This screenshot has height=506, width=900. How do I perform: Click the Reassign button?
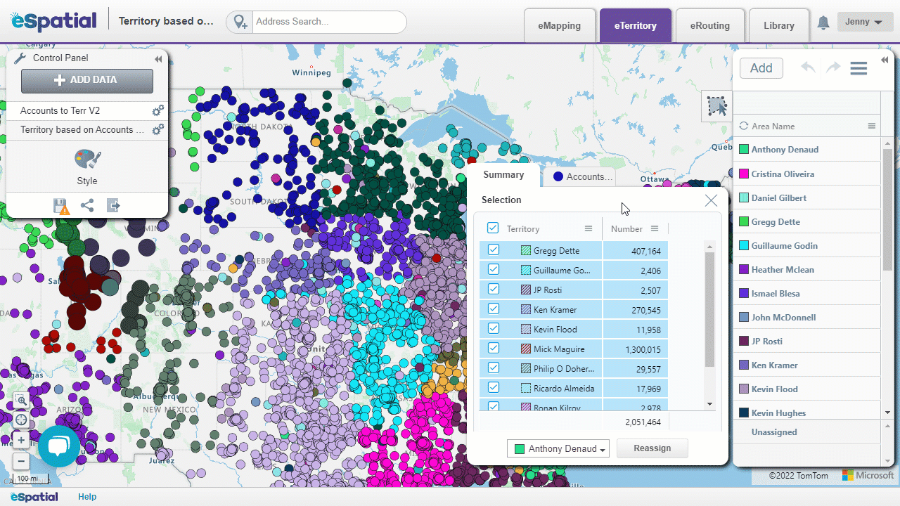tap(652, 448)
